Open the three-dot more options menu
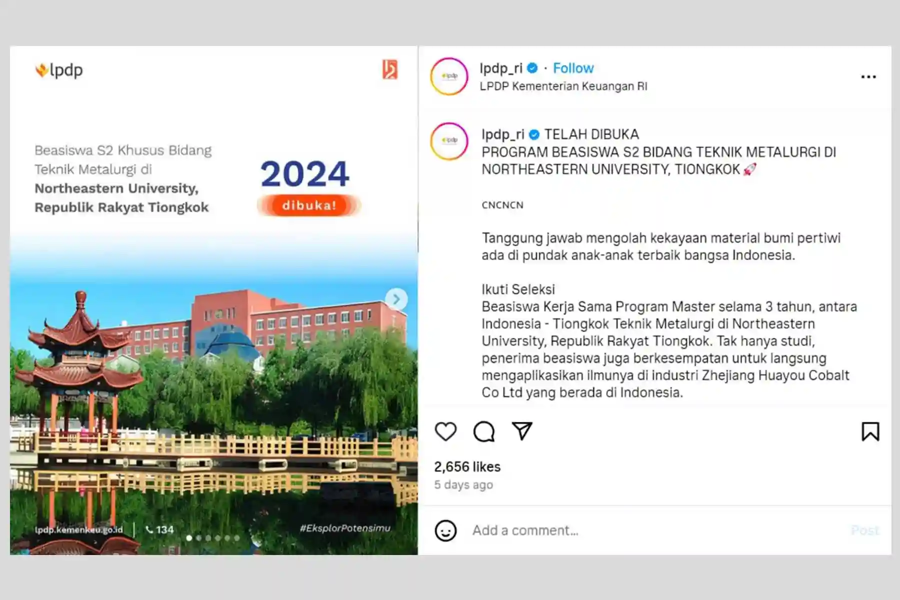 (x=868, y=76)
